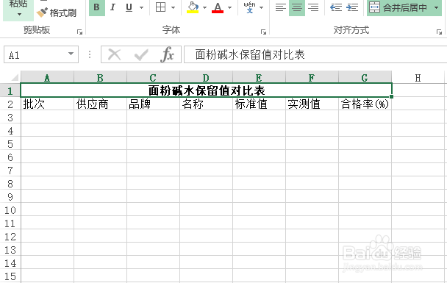Apply red font color
Screen dimensions: 447x283
pos(218,7)
